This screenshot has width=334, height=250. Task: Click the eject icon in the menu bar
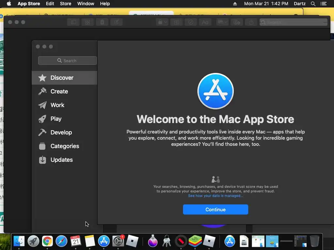pyautogui.click(x=235, y=4)
